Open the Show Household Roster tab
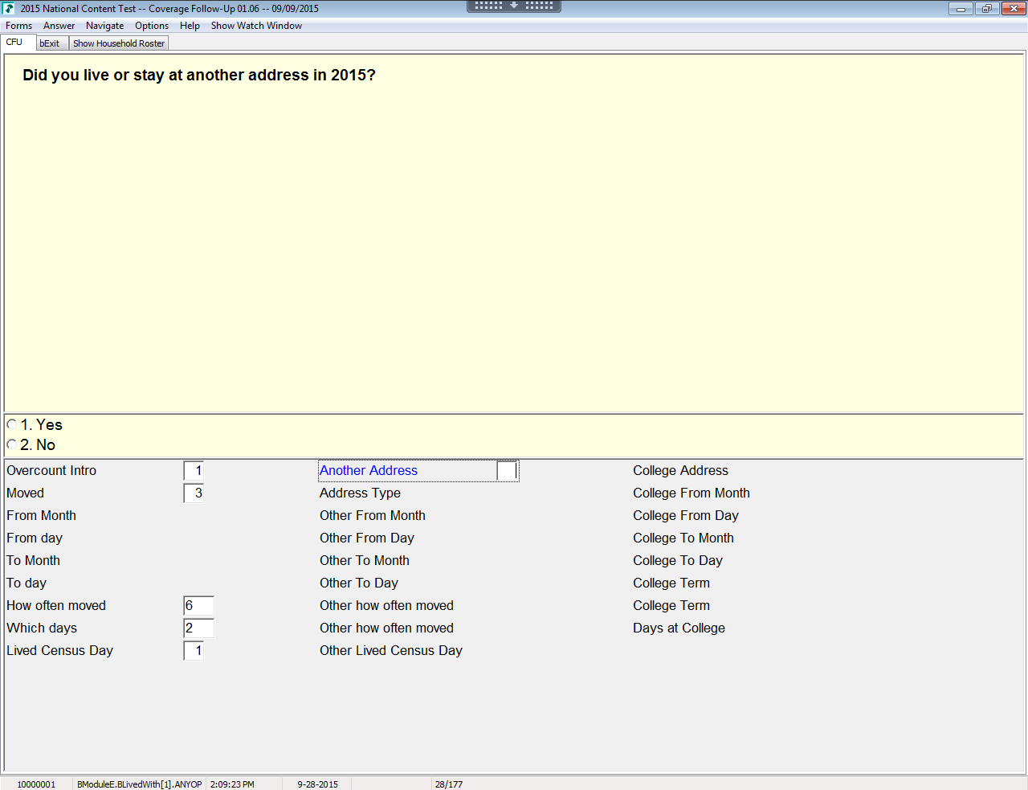 [119, 43]
